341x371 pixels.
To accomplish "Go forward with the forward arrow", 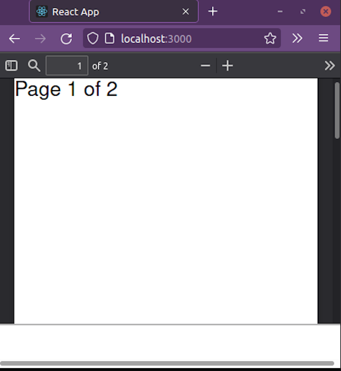I will point(40,39).
